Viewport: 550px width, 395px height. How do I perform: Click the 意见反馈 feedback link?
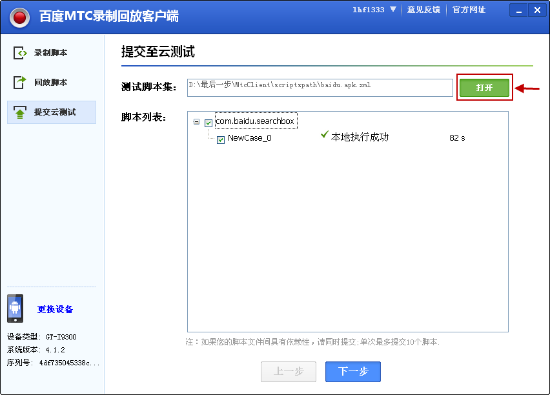[423, 10]
